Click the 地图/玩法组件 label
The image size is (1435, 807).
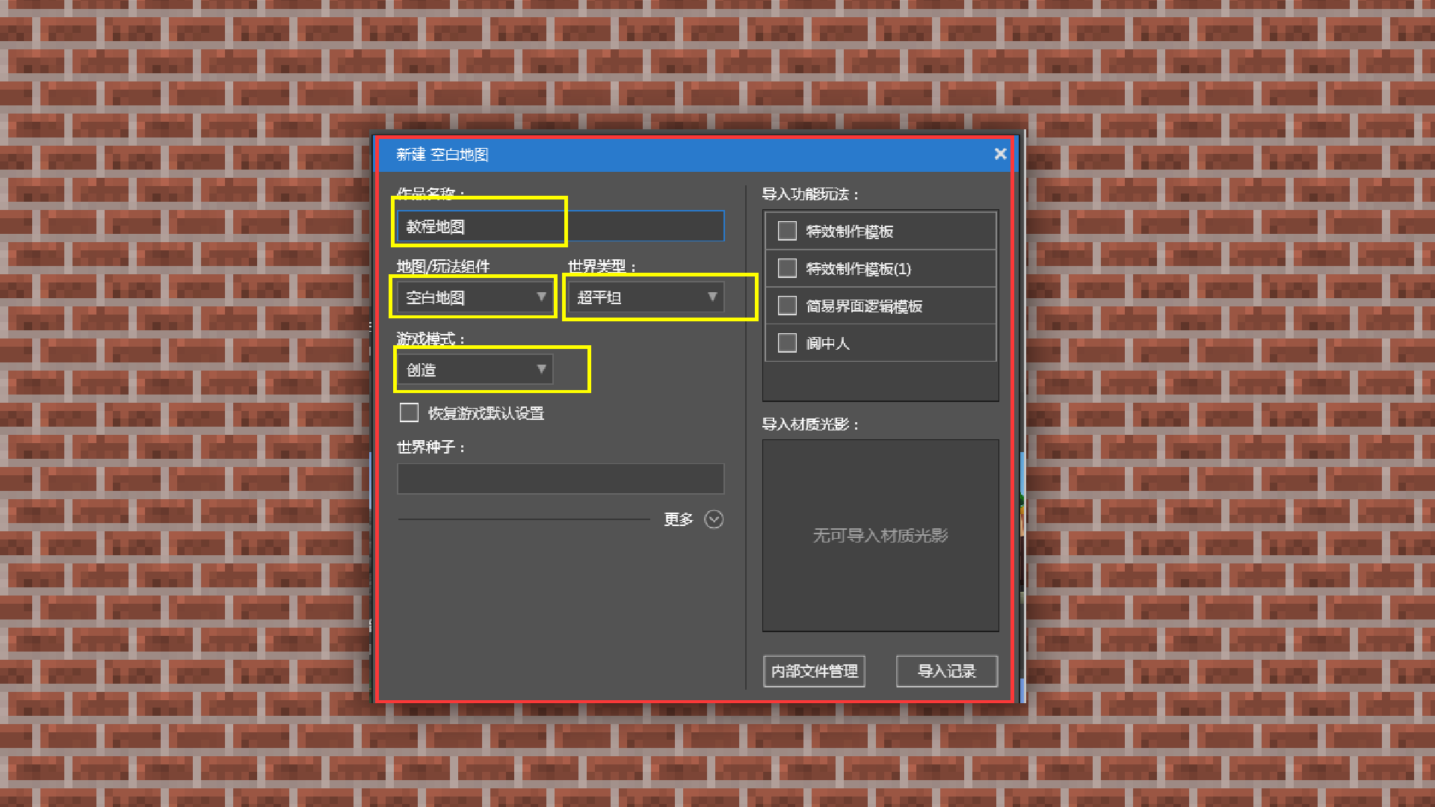tap(443, 266)
